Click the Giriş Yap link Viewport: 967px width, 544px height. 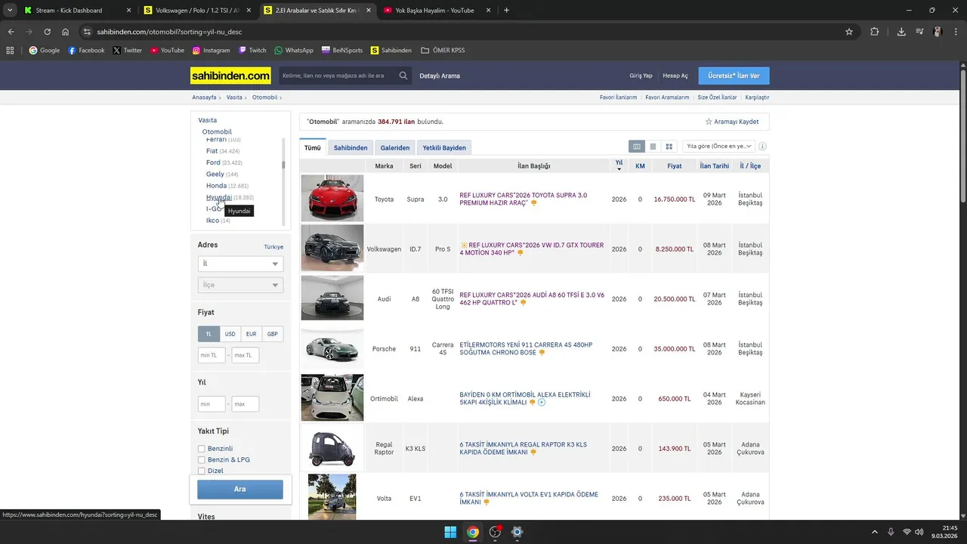point(641,76)
